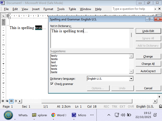
Task: Switch to Outline view icon
Action: point(16,101)
